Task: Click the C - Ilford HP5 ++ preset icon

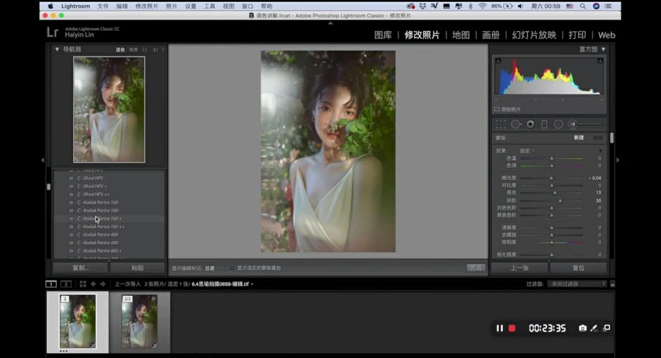Action: 72,195
